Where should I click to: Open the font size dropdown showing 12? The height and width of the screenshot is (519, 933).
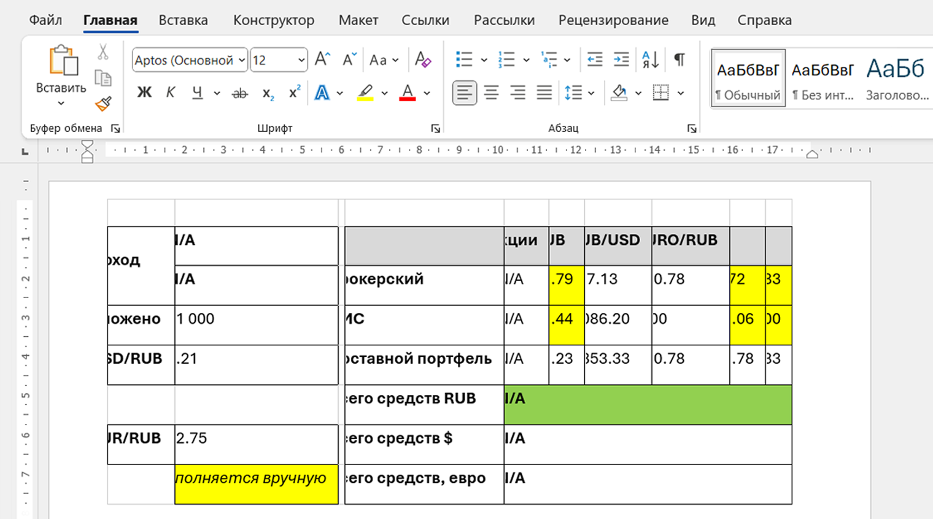(x=301, y=60)
